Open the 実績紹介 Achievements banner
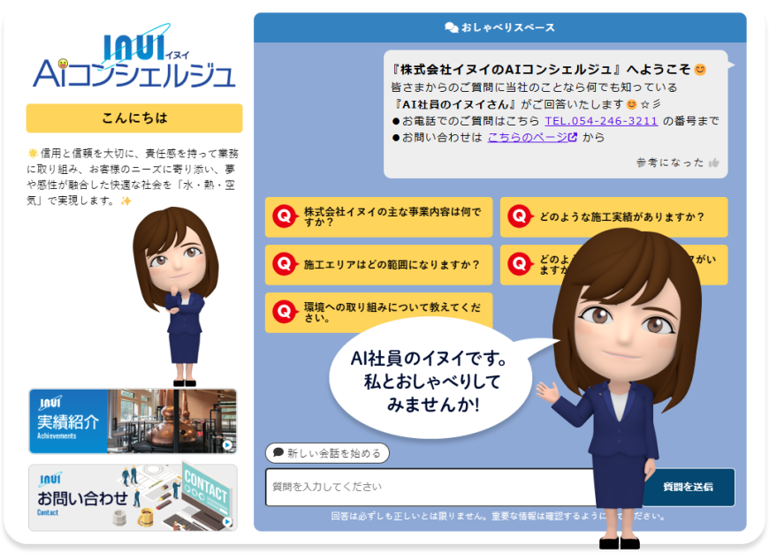This screenshot has width=769, height=553. click(x=133, y=421)
